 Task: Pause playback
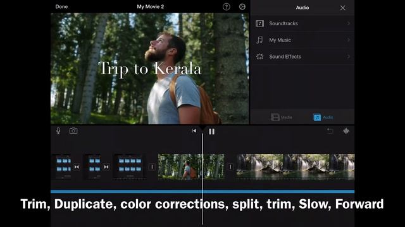211,132
